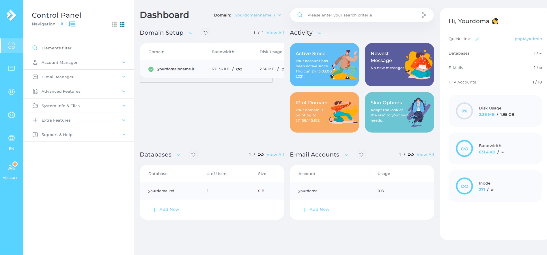View All domains link
Image resolution: width=547 pixels, height=255 pixels.
pos(275,33)
